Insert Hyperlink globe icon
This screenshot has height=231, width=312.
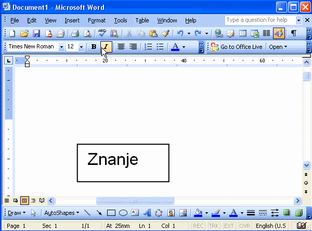(219, 33)
